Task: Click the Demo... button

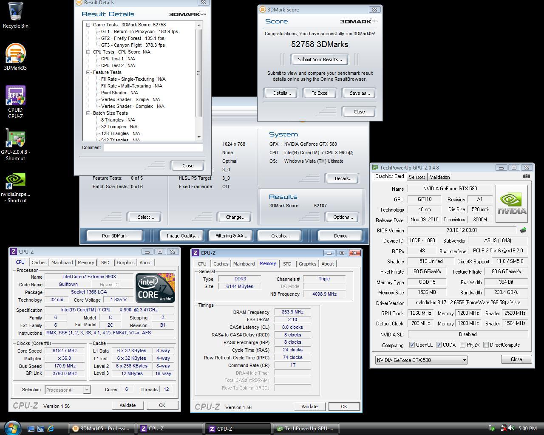Action: (342, 236)
